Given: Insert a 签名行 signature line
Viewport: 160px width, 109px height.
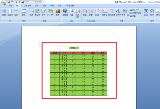Looking at the screenshot, I should (x=134, y=10).
